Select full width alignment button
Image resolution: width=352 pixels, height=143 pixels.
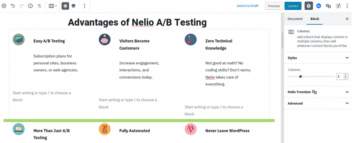[x=74, y=6]
